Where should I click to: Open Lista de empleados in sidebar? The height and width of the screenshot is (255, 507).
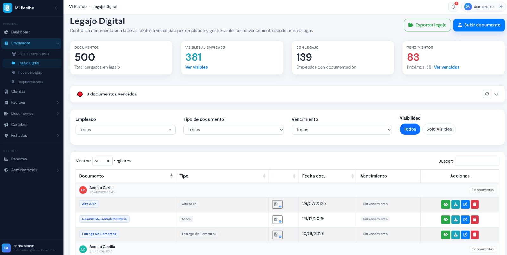click(x=33, y=54)
